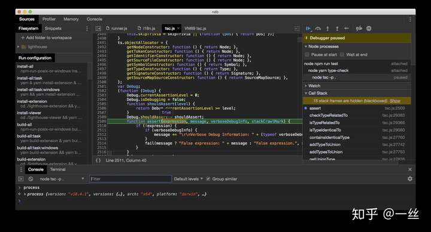Image resolution: width=431 pixels, height=232 pixels.
Task: Click the Show blackboxed frames link
Action: (x=394, y=101)
